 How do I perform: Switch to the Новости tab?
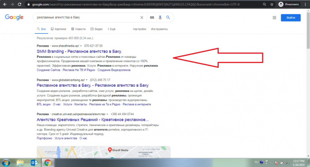tap(78, 29)
